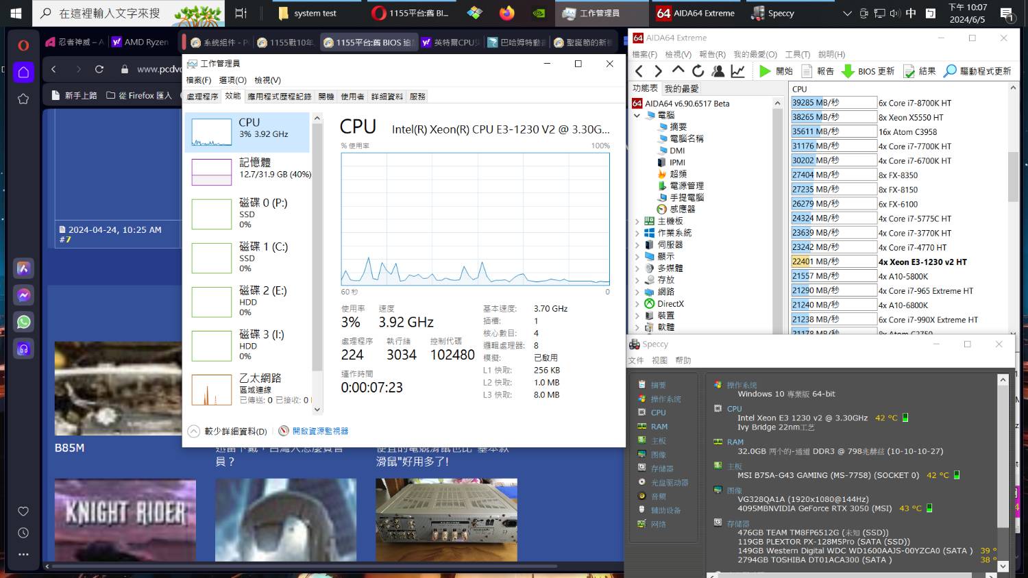Click Windows Start button

16,13
